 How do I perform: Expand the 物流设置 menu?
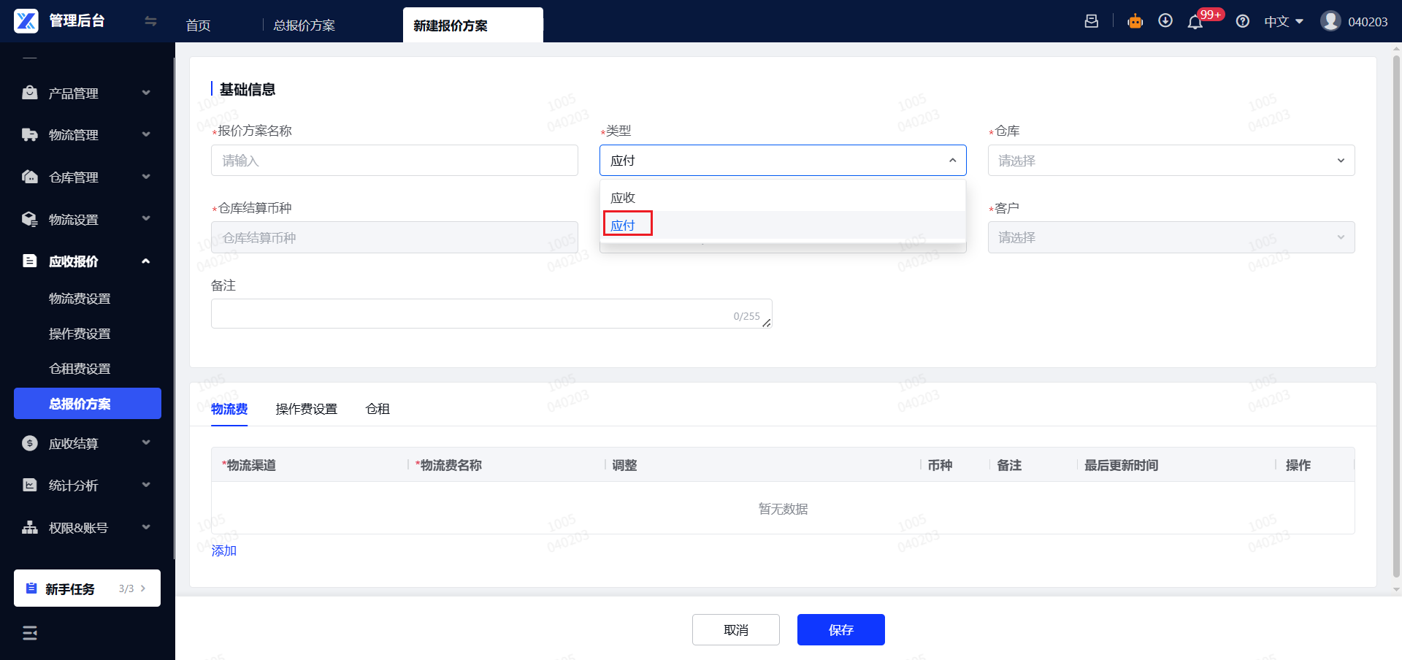146,218
